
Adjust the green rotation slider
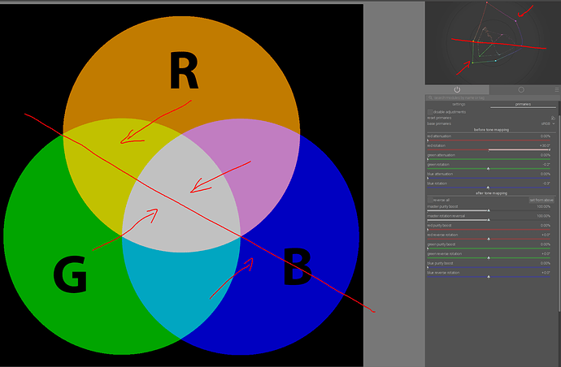coord(489,169)
